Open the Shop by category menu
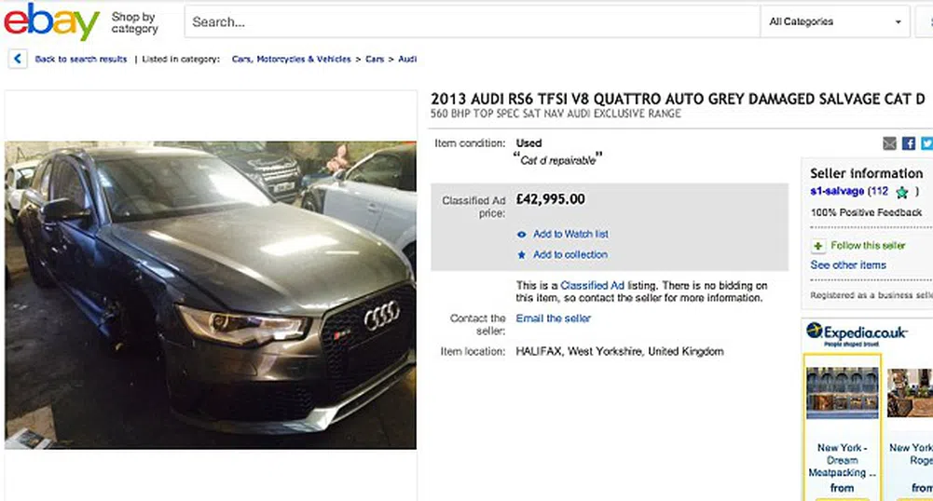 point(134,22)
